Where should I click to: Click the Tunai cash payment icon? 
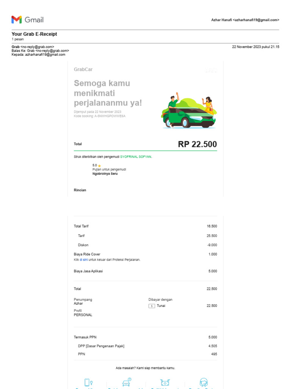pos(152,306)
